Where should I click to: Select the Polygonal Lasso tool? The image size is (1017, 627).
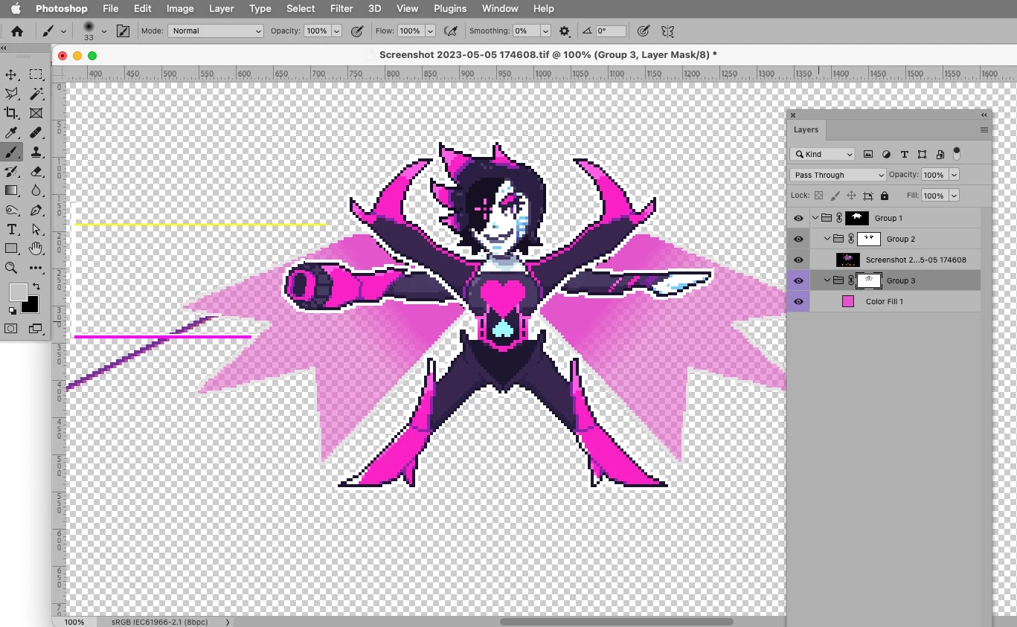point(12,94)
